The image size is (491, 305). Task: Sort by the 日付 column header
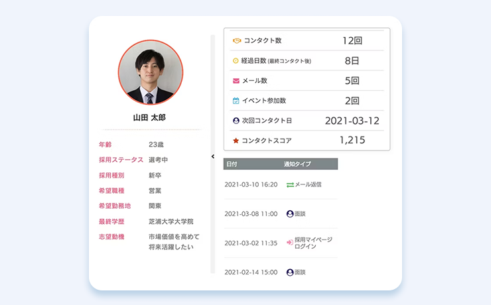[x=232, y=164]
